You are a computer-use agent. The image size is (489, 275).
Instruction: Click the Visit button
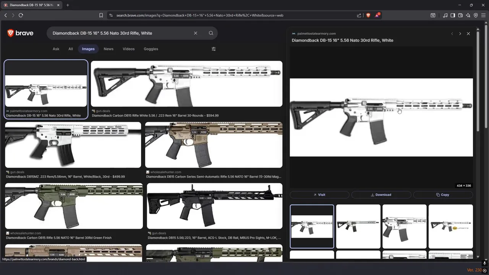(x=319, y=195)
